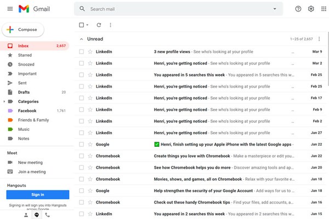
Task: Star the LinkedIn email dated Mar 2
Action: coord(90,63)
